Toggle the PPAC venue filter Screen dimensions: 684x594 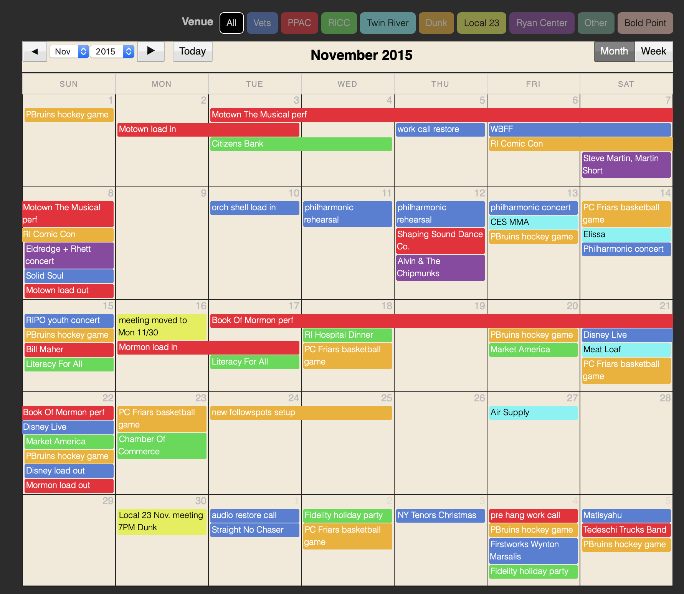click(299, 23)
